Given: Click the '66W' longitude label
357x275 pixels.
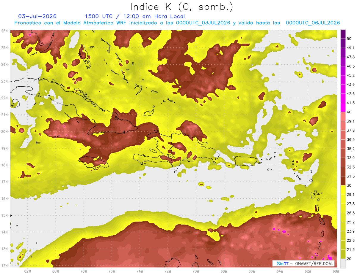Looking at the screenshot, I should point(252,271).
